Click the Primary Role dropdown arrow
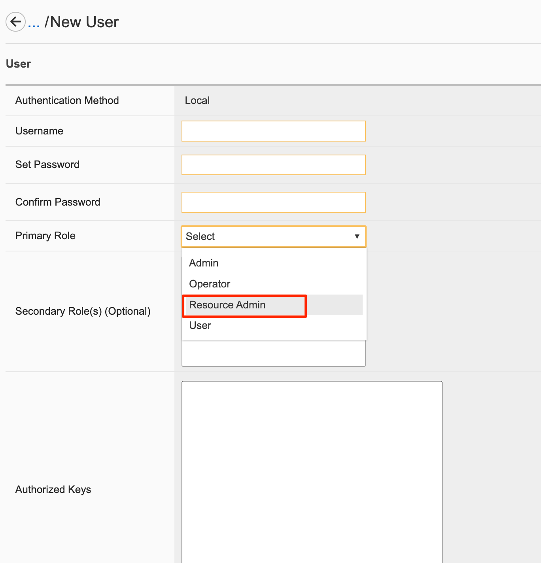This screenshot has height=563, width=541. (x=357, y=236)
